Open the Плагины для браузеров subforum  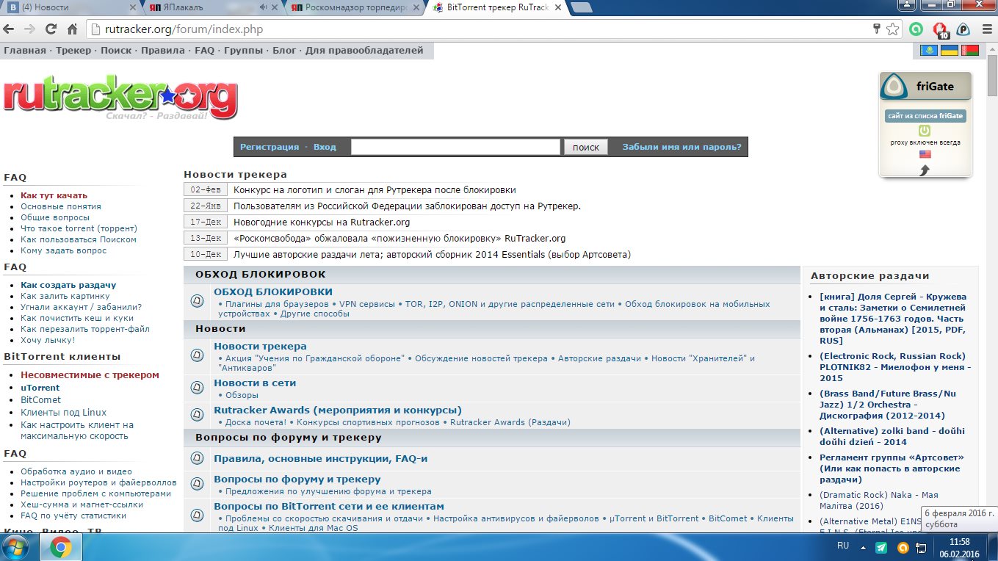coord(277,304)
